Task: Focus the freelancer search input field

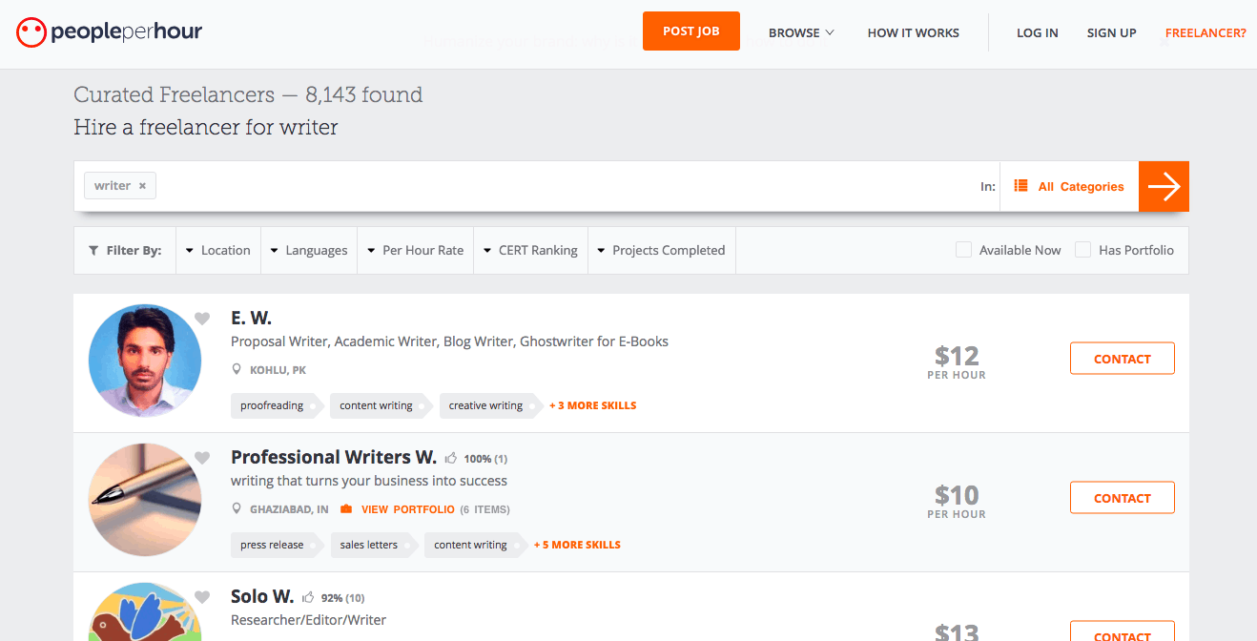Action: [x=567, y=186]
